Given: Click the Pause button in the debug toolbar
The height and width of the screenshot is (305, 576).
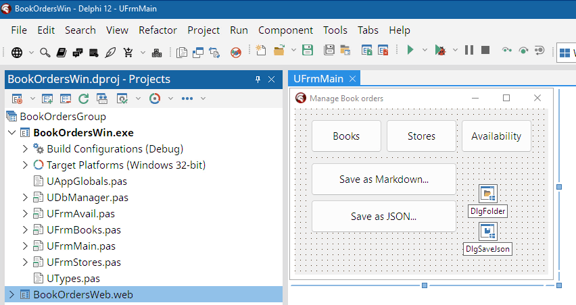Looking at the screenshot, I should click(469, 50).
